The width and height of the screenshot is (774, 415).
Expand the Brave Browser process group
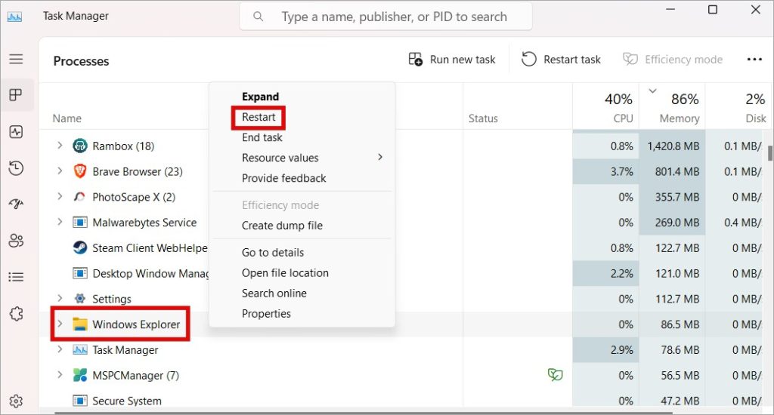pyautogui.click(x=60, y=171)
